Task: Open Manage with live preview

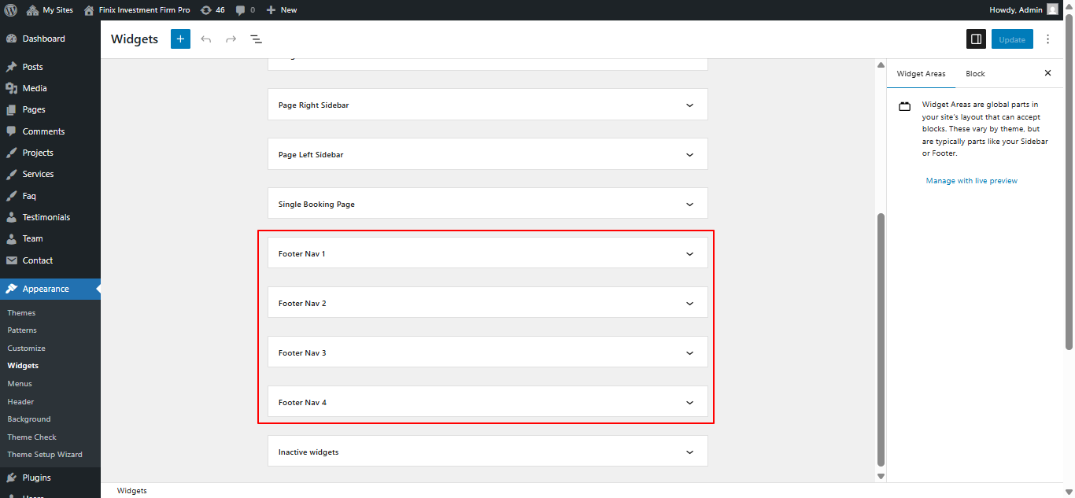Action: tap(971, 180)
